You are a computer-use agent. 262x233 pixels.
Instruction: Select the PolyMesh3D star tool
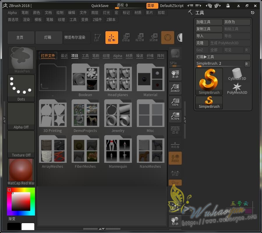(237, 89)
